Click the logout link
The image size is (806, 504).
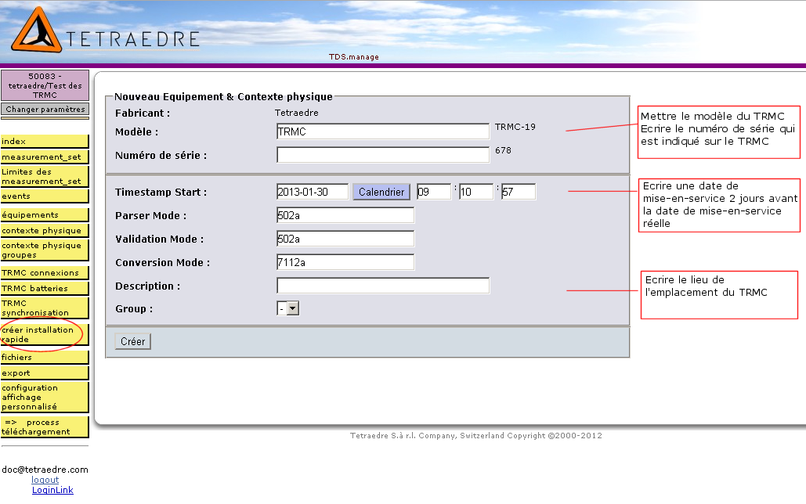[x=45, y=480]
